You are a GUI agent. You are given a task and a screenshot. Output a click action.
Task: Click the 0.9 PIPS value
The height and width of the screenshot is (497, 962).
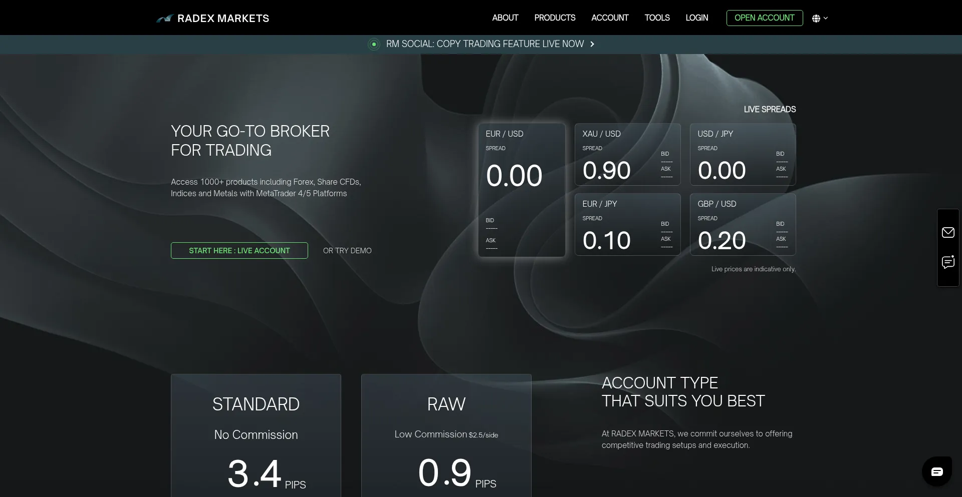click(457, 472)
